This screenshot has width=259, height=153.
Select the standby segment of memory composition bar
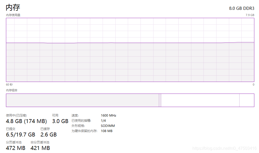click(200, 100)
